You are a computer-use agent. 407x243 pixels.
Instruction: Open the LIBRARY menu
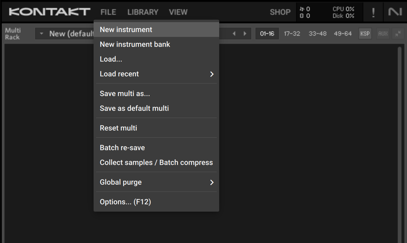(x=143, y=12)
